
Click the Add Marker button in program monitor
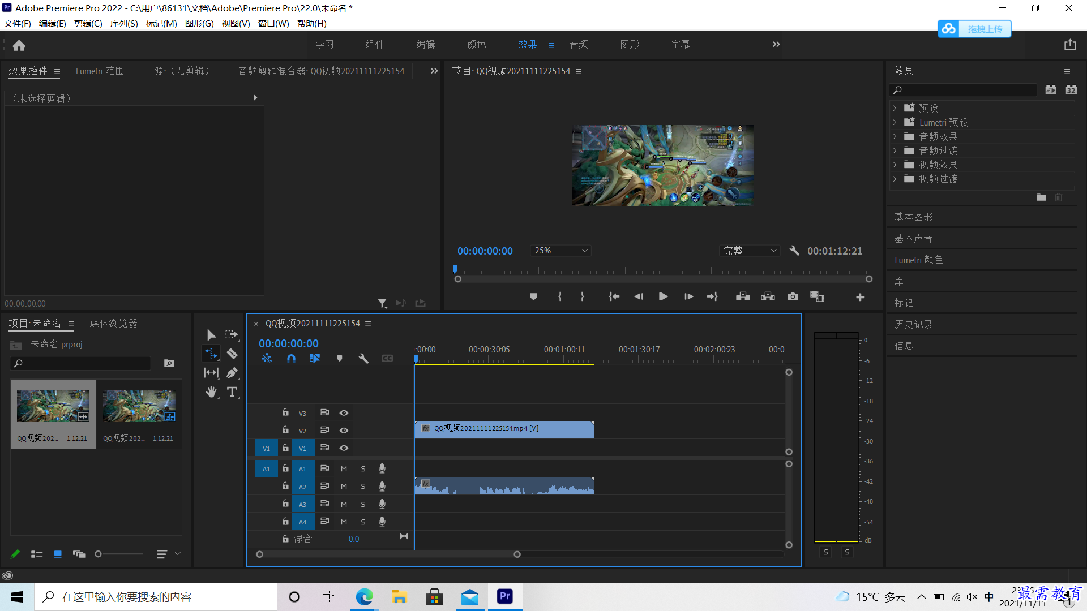[533, 296]
